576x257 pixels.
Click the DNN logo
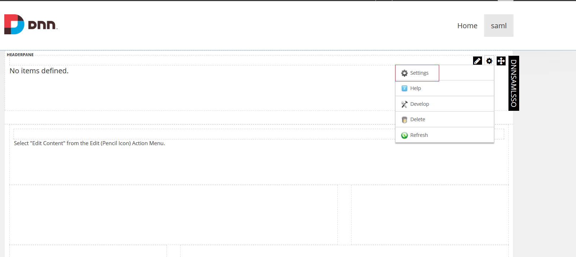(31, 24)
